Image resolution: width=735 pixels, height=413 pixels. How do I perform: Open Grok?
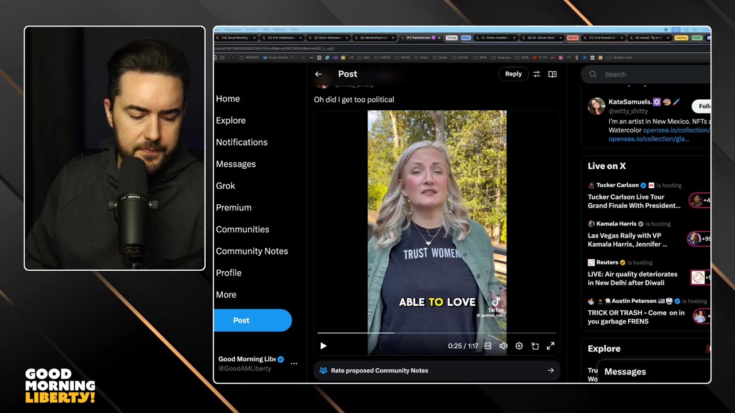[x=226, y=186]
